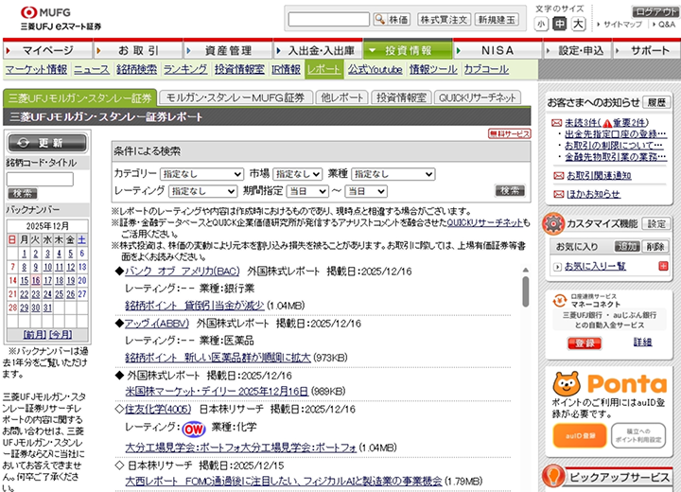Open the カテゴリー dropdown
681x492 pixels.
pyautogui.click(x=202, y=174)
